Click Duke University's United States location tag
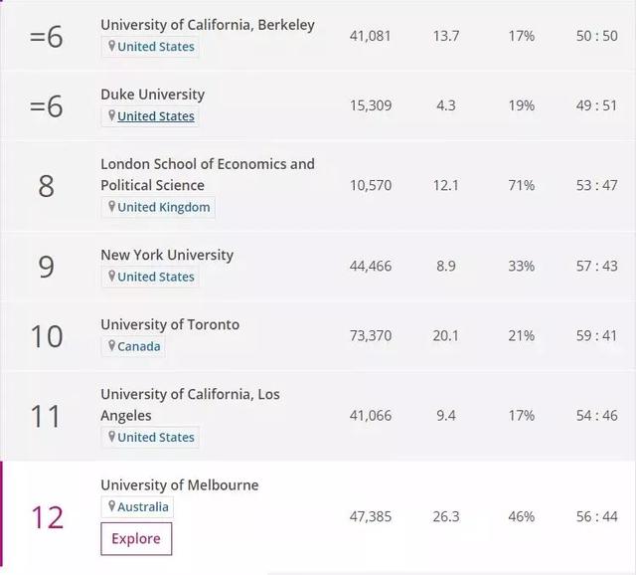This screenshot has width=636, height=575. pyautogui.click(x=156, y=116)
